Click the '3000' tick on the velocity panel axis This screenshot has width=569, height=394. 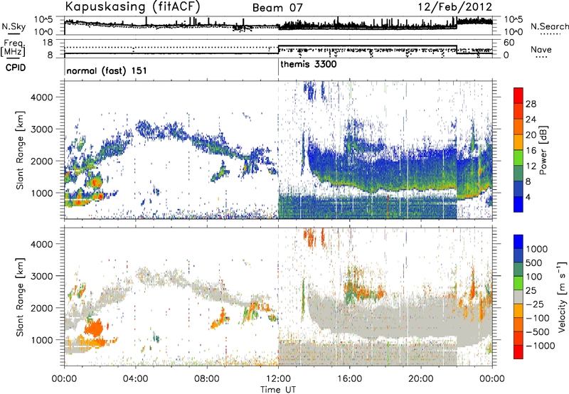[41, 276]
